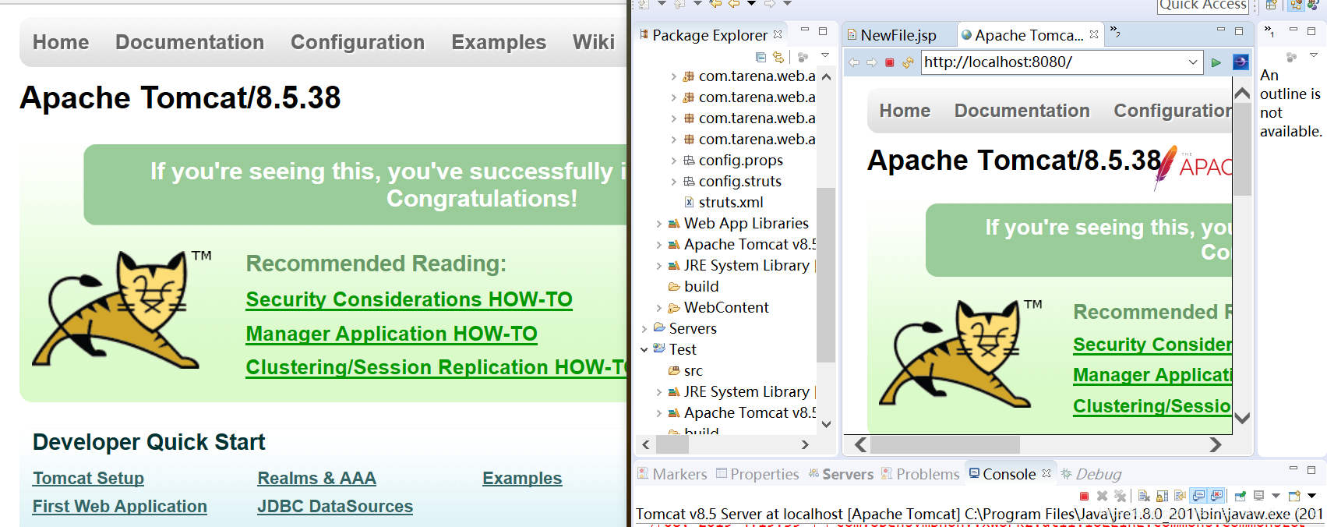Switch to the Markers tab
The height and width of the screenshot is (527, 1327).
672,474
